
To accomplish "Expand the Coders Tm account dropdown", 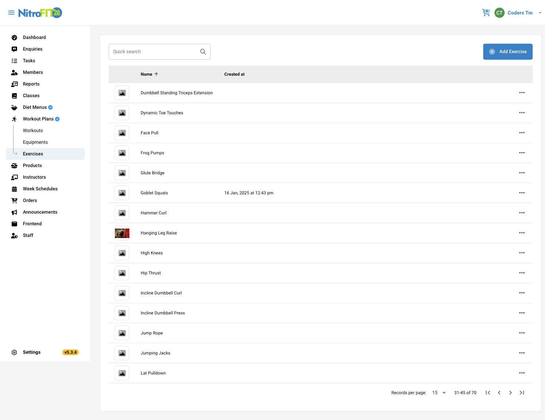I will coord(540,13).
